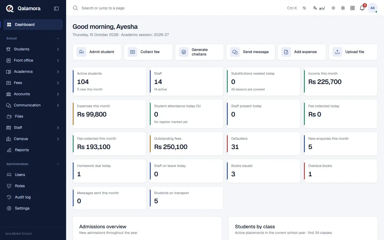Click the Admissions overview heading
384x240 pixels.
coord(103,227)
